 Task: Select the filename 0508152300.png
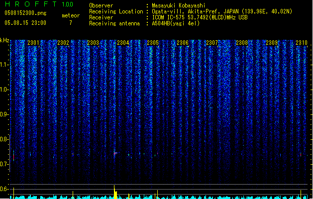click(x=25, y=13)
